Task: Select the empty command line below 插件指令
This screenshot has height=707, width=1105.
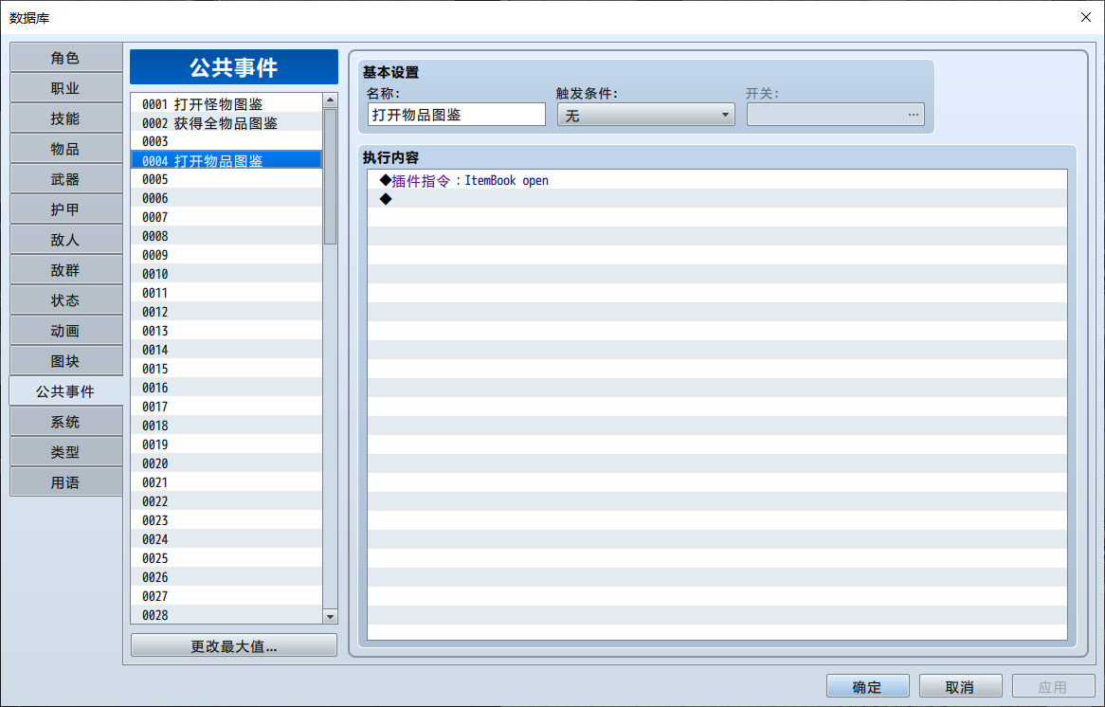Action: tap(717, 199)
